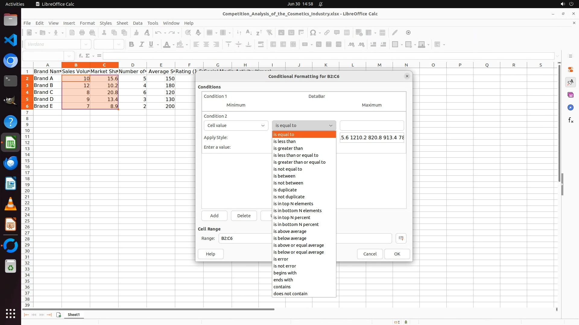Image resolution: width=579 pixels, height=325 pixels.
Task: Click the shrink range icon beside Range field
Action: [401, 238]
